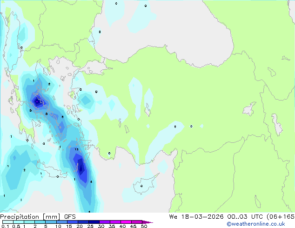Select the 10–15 mm legend color swatch
Viewport: 295px width, 228px height.
click(62, 222)
